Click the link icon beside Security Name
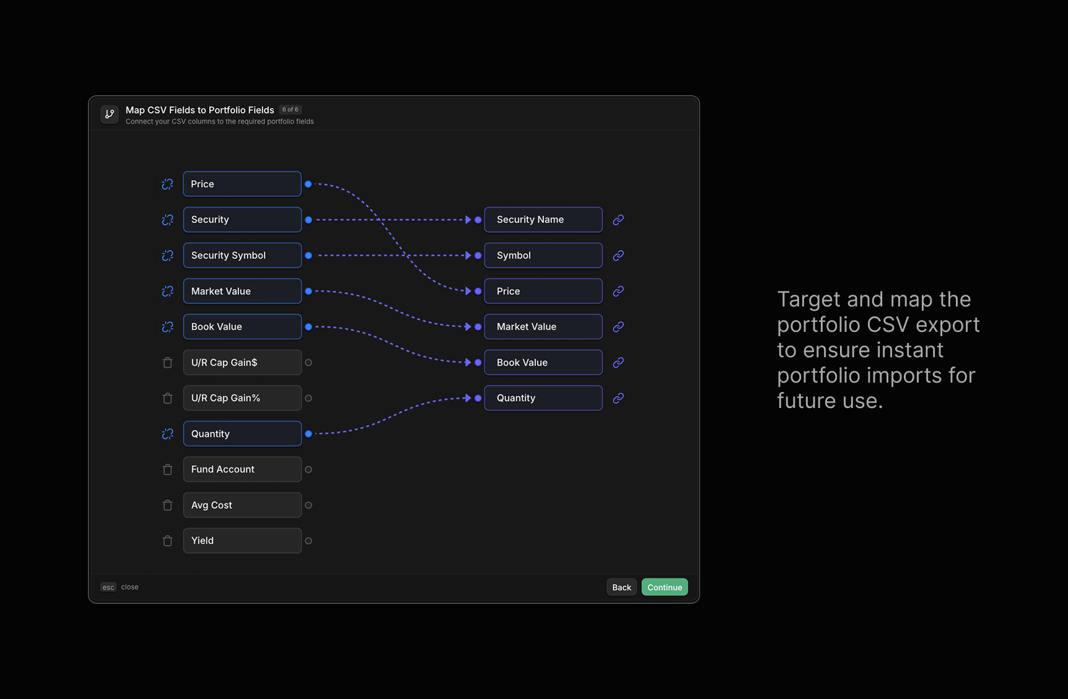The height and width of the screenshot is (699, 1068). click(618, 220)
